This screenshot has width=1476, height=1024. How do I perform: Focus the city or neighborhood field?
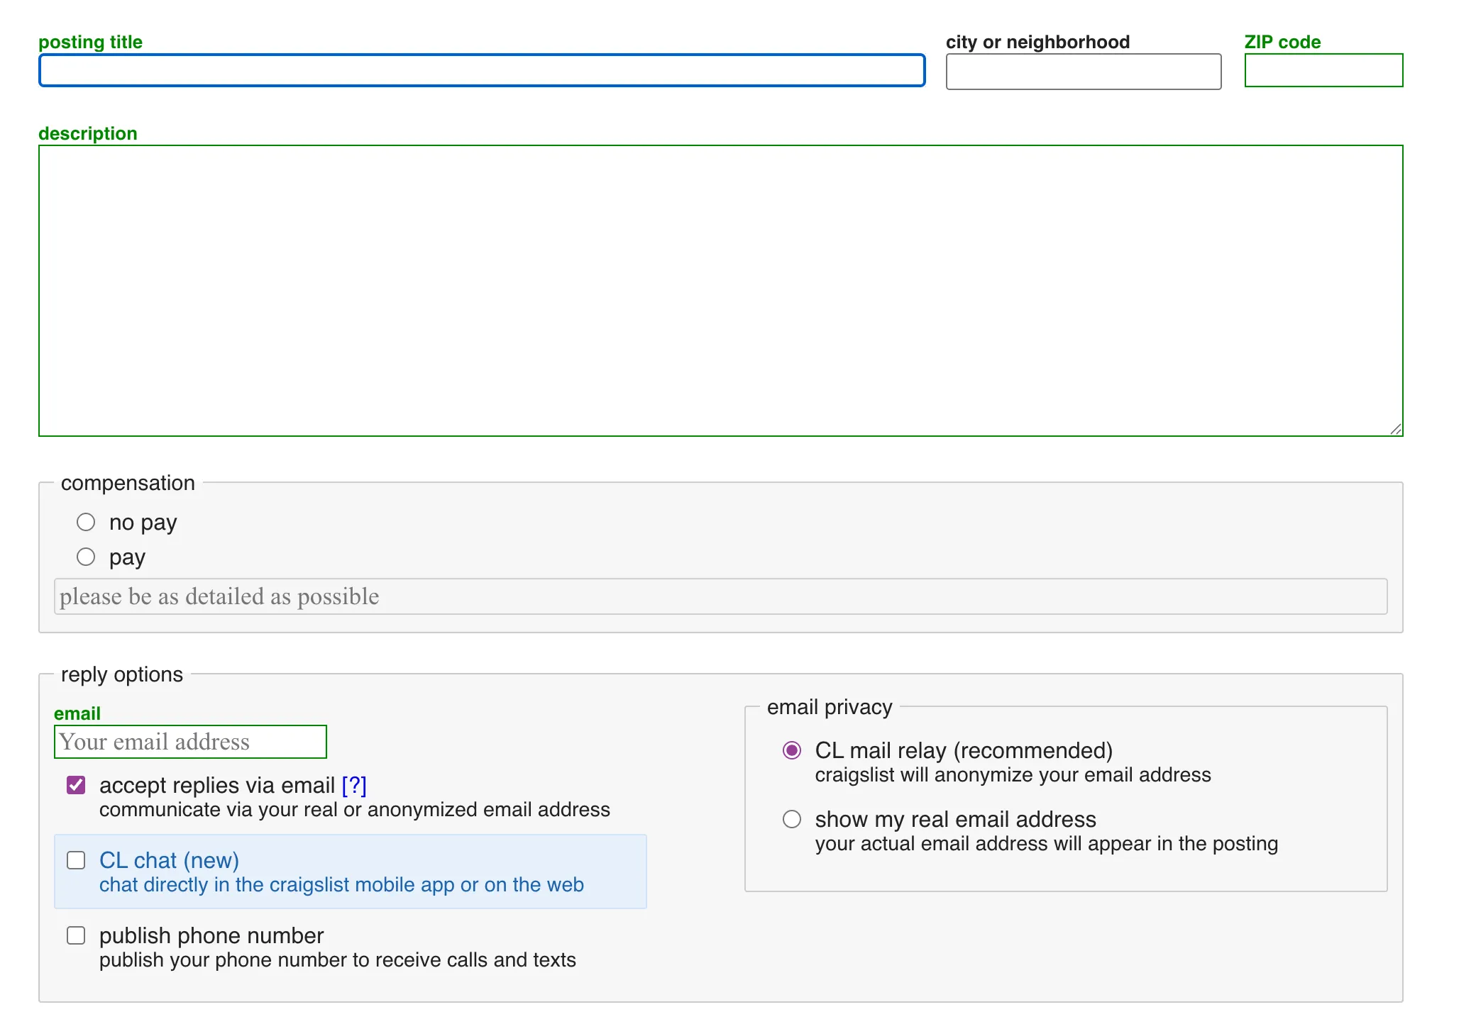point(1083,72)
